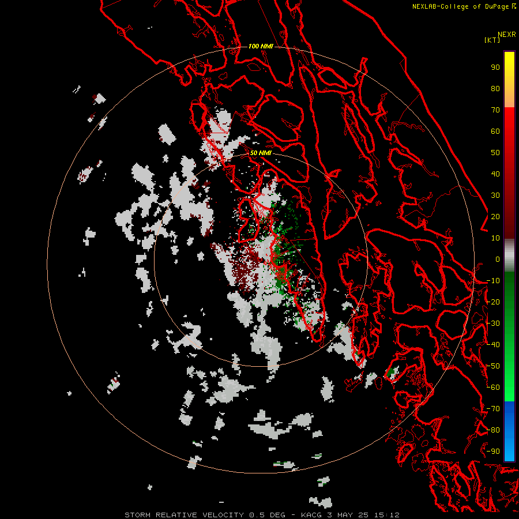The width and height of the screenshot is (519, 519).
Task: Click the "0" scale value
Action: tap(498, 259)
